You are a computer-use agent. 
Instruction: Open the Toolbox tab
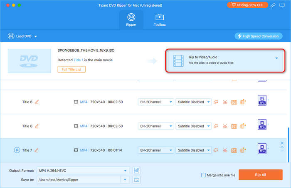[160, 20]
